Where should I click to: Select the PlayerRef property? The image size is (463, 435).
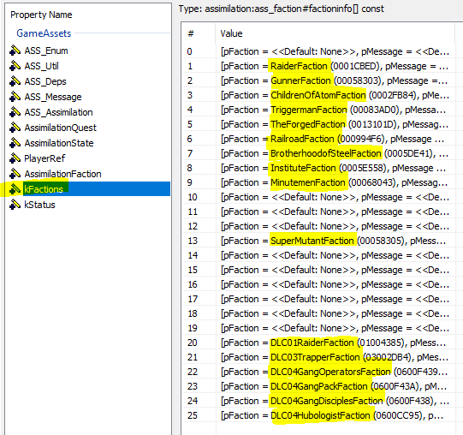[x=45, y=158]
